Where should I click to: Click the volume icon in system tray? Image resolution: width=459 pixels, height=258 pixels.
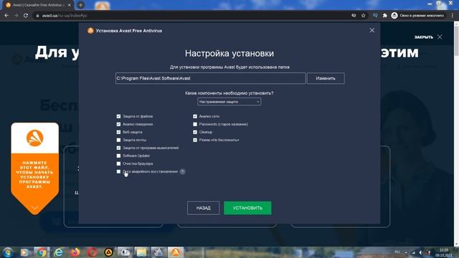coord(421,252)
